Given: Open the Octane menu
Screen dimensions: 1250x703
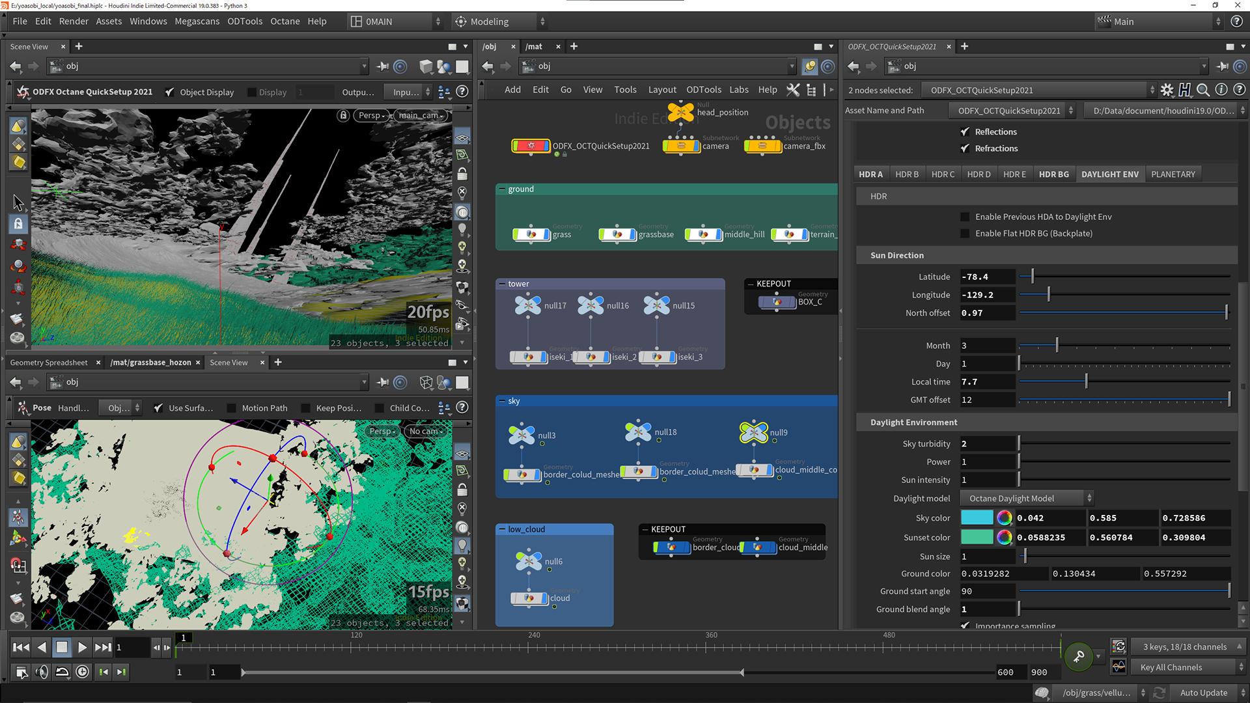Looking at the screenshot, I should [x=285, y=21].
